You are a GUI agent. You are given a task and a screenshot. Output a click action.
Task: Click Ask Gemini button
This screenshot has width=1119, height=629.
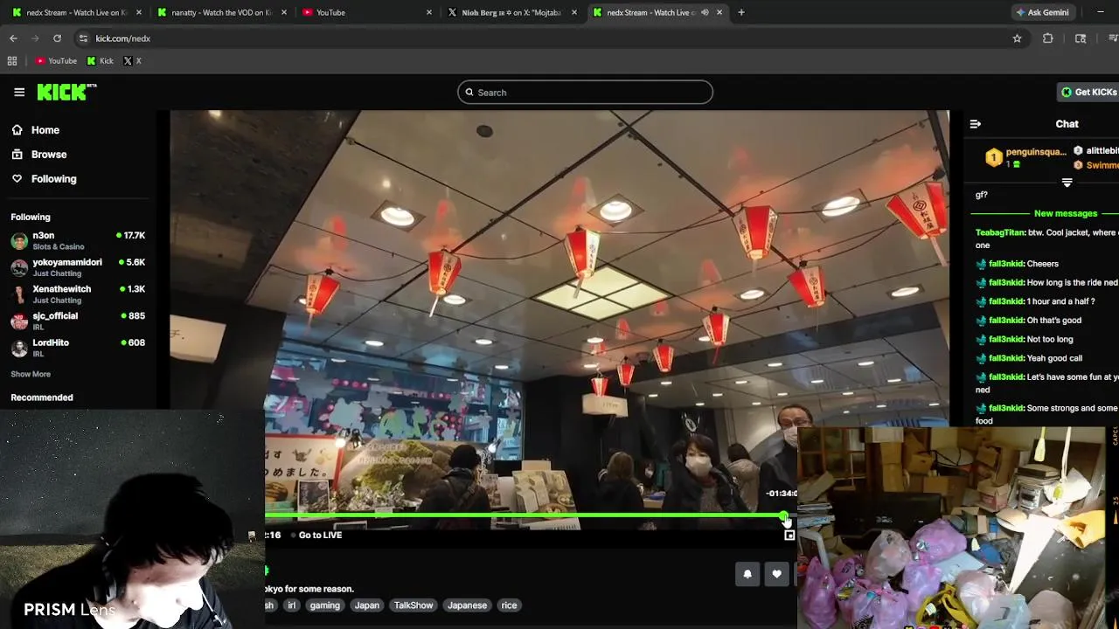[1042, 12]
